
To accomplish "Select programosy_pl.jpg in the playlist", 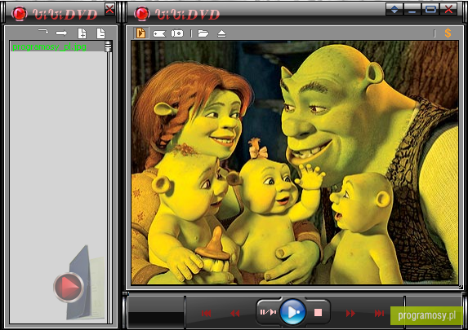I will (50, 46).
